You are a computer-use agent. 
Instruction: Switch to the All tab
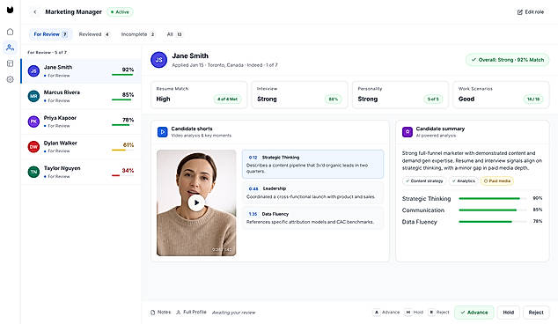(174, 34)
